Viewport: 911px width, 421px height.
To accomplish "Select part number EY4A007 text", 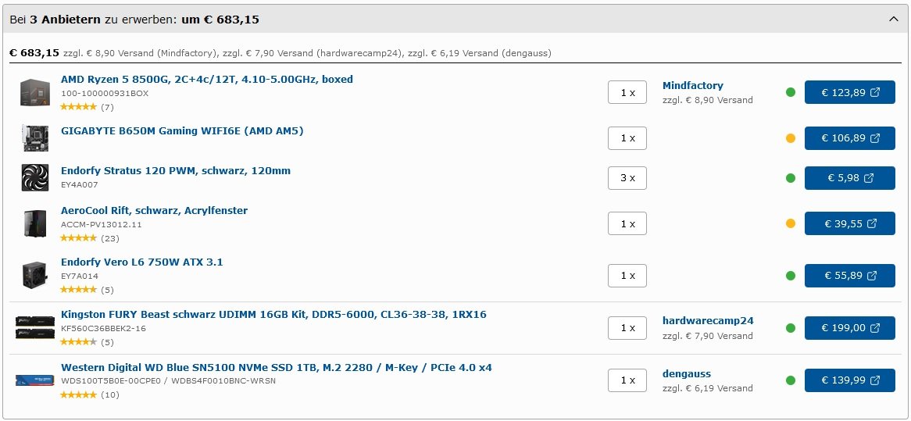I will point(80,184).
